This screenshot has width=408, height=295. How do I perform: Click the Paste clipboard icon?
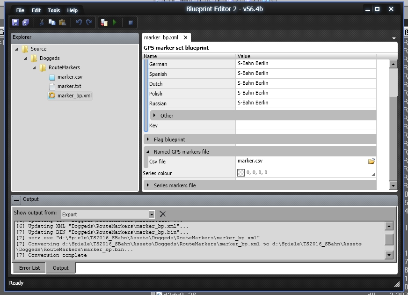(62, 22)
